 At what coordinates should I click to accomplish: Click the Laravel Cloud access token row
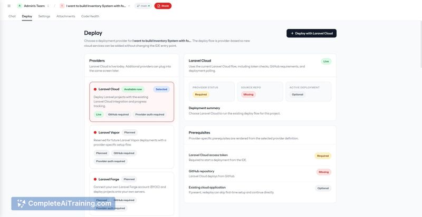(x=260, y=157)
